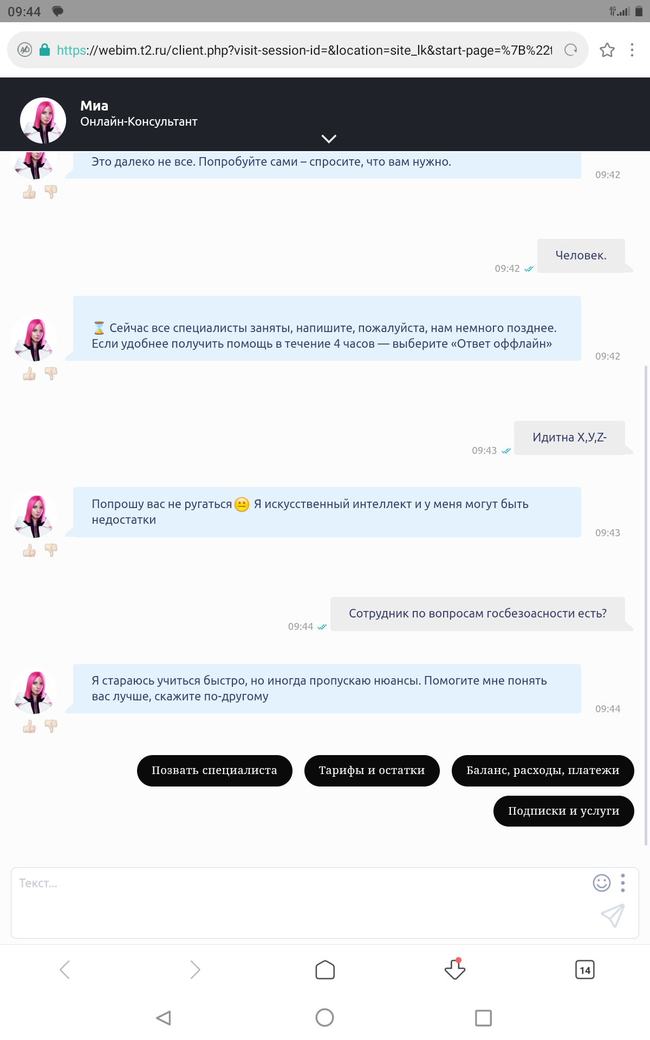Click 'Подписки и услуги' button
The height and width of the screenshot is (1040, 650).
pyautogui.click(x=563, y=811)
